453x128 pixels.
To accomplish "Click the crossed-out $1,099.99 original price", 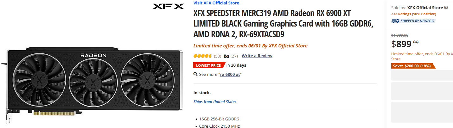I will pyautogui.click(x=400, y=35).
